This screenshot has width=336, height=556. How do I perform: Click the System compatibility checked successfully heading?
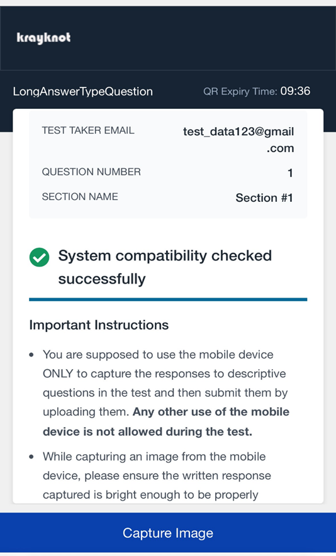(165, 267)
